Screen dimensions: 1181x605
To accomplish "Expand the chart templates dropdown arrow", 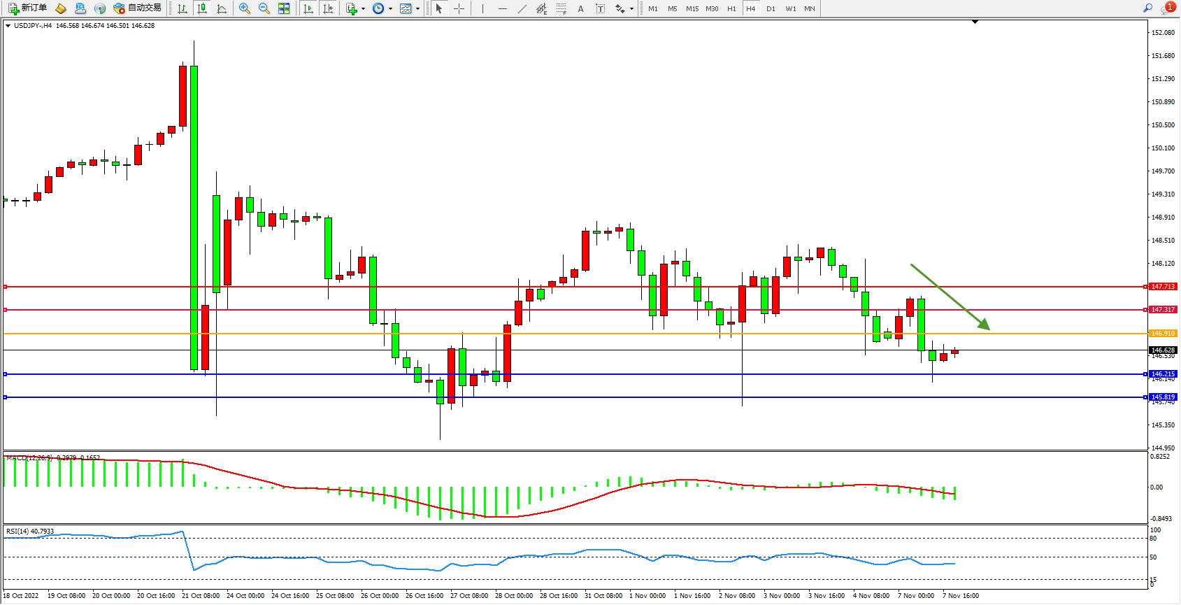I will point(417,9).
